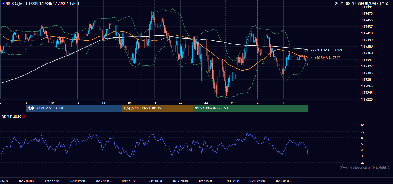Viewport: 393px width, 184px height.
Task: Click the bottom time label 8/12 12:00
Action: (x=77, y=181)
